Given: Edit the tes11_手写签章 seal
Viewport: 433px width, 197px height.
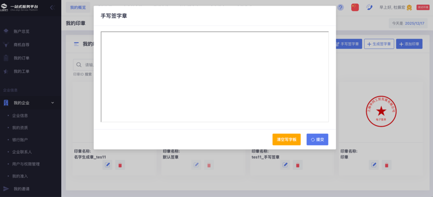Looking at the screenshot, I should [x=285, y=165].
